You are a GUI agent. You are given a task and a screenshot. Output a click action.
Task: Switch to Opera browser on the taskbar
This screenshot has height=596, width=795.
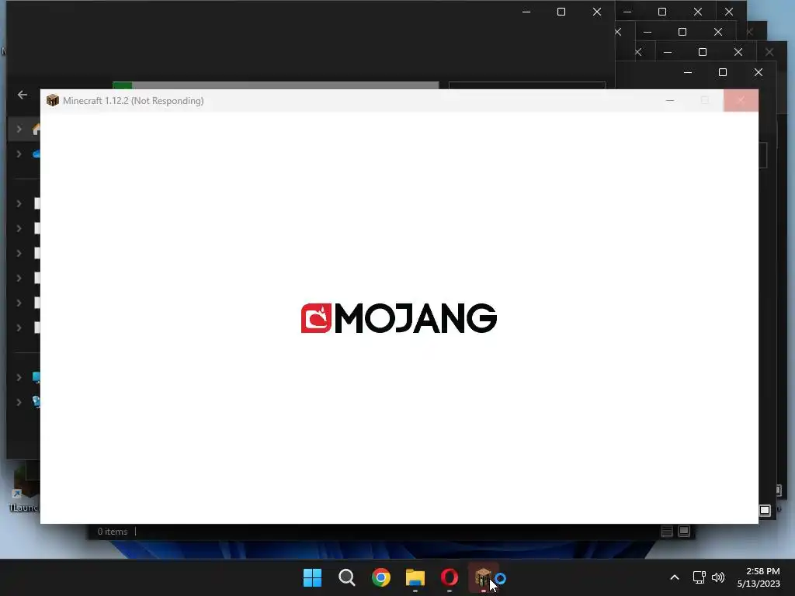point(450,577)
